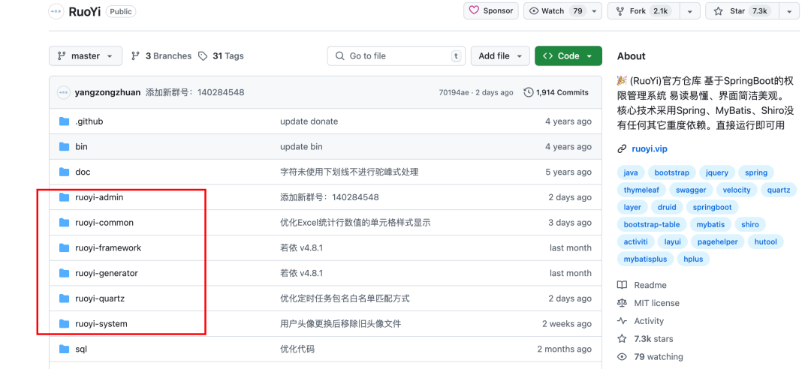This screenshot has width=811, height=369.
Task: Select the thymeleaf topic tag
Action: point(641,190)
